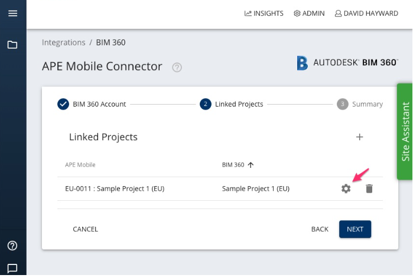Select BIM 360 cell Sample Project 1 (EU)
Viewport: 413px width, 278px height.
pyautogui.click(x=256, y=188)
